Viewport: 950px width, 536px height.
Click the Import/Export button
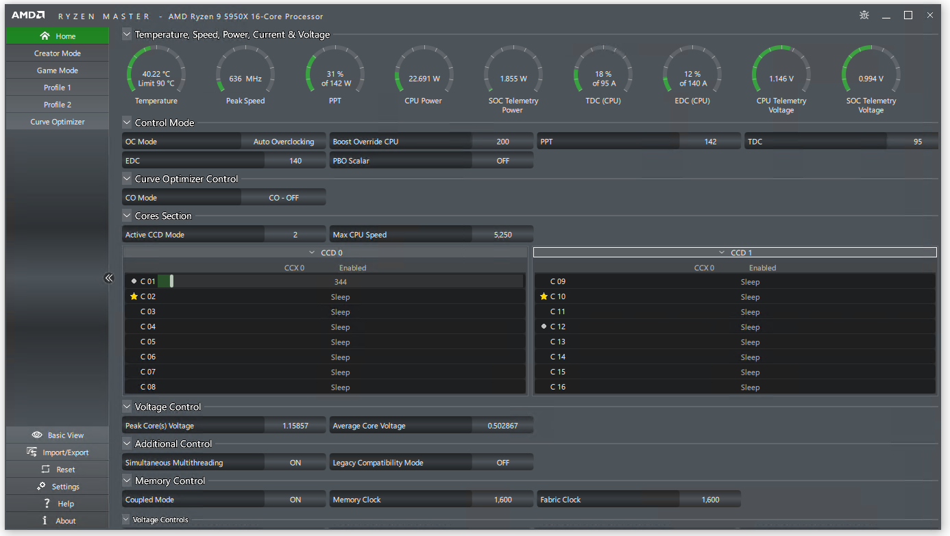[58, 452]
